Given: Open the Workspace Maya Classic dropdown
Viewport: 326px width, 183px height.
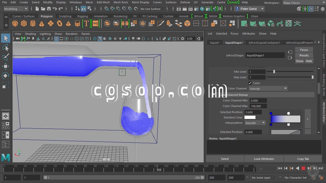Looking at the screenshot, I should (304, 3).
